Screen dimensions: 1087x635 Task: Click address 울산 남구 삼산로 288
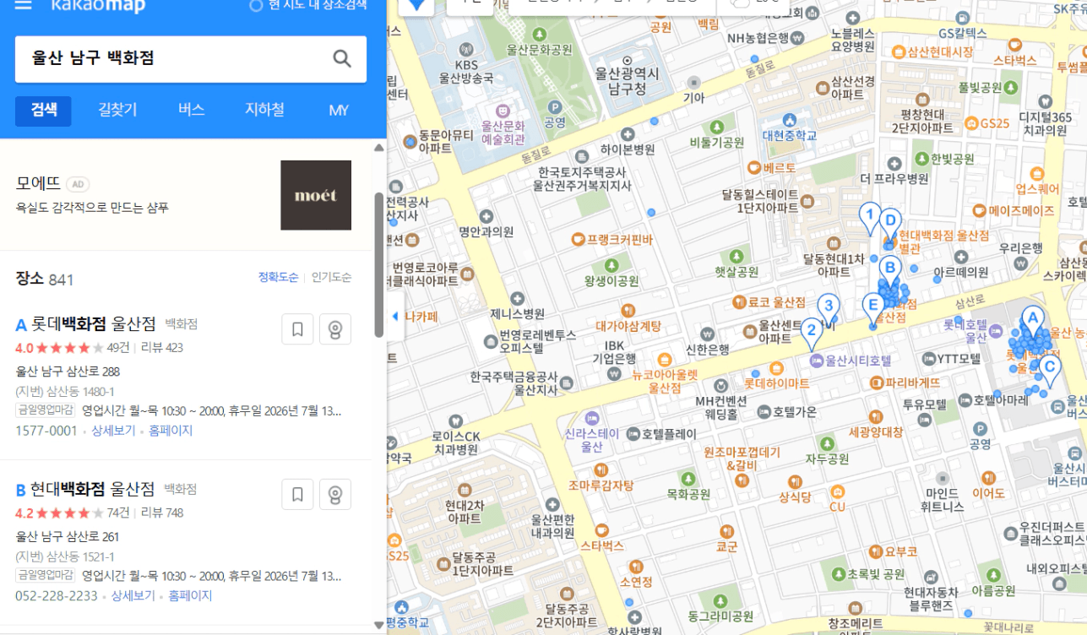tap(68, 372)
